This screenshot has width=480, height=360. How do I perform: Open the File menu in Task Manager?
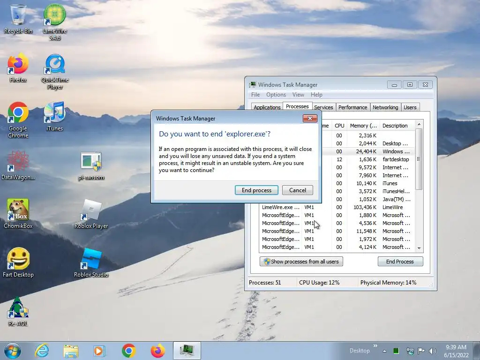(255, 95)
